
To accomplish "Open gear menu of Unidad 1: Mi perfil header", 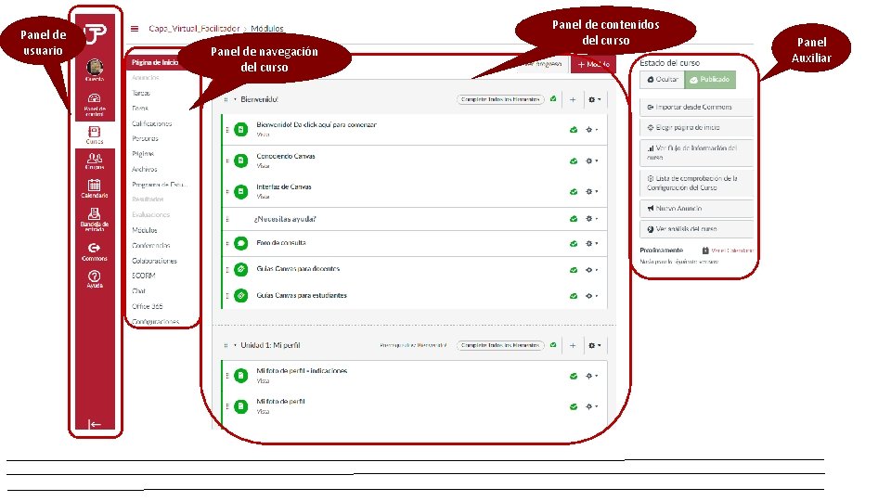I will point(594,345).
